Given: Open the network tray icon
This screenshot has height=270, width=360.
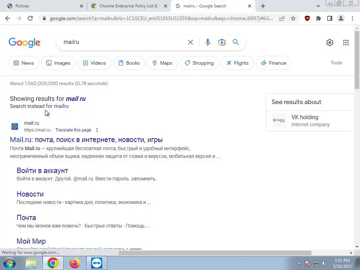Looking at the screenshot, I should click(316, 263).
